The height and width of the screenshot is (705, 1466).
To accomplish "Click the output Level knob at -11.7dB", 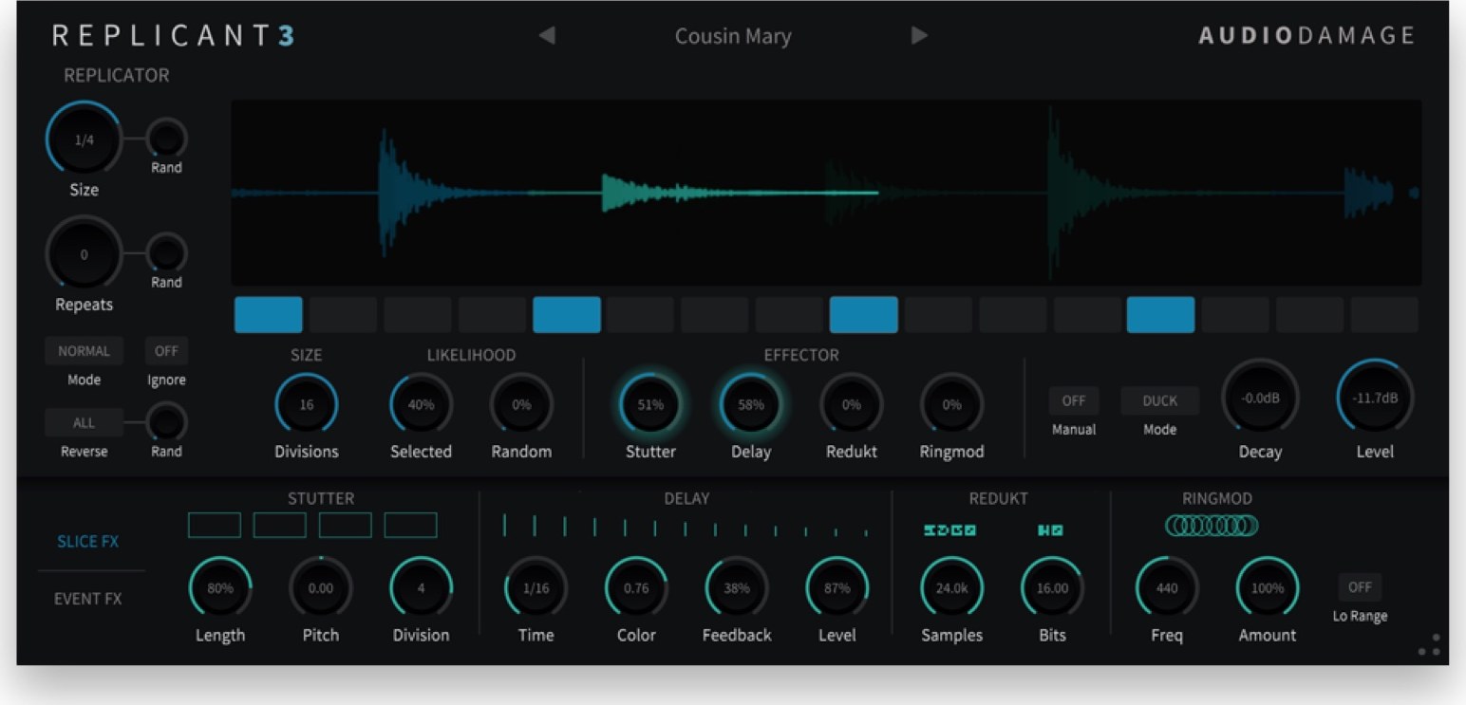I will [x=1375, y=398].
